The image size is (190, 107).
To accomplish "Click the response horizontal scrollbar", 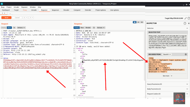I will tap(85, 97).
